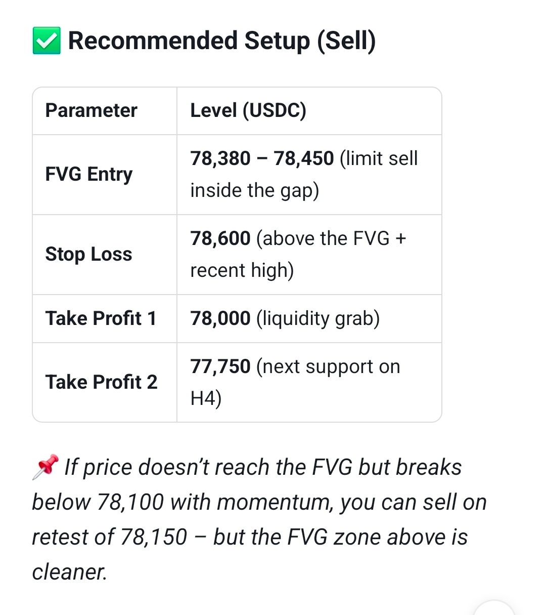Click the '78,380 – 78,450' entry range value
Image resolution: width=546 pixels, height=615 pixels.
[262, 158]
